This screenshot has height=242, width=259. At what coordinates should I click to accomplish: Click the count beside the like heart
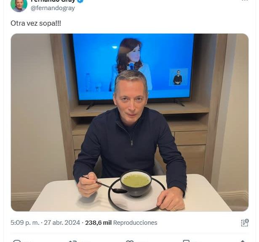tap(140, 242)
